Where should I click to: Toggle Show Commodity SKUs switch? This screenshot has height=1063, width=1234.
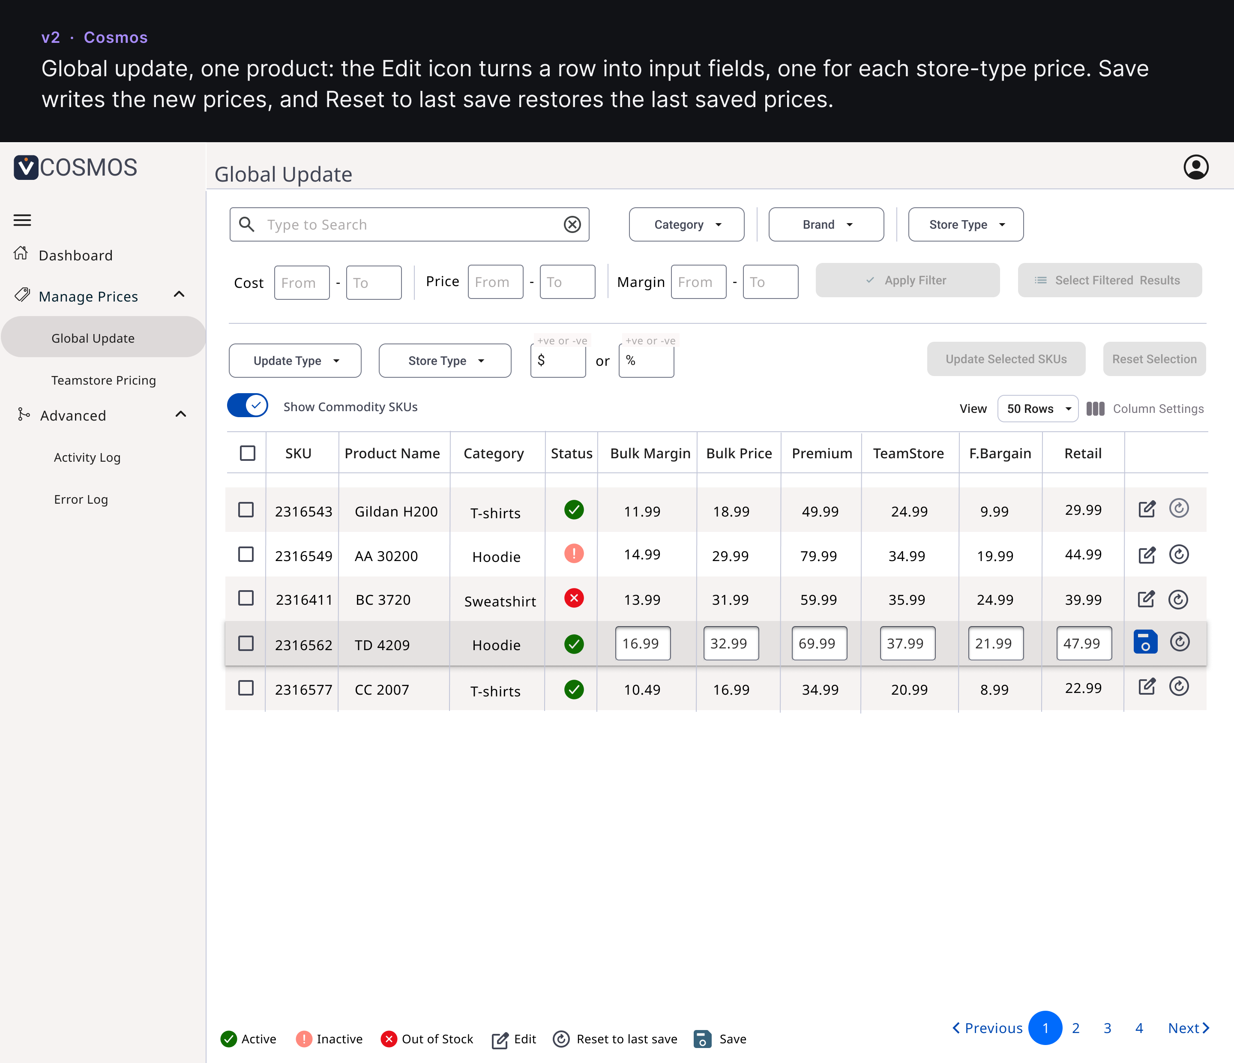click(x=247, y=406)
